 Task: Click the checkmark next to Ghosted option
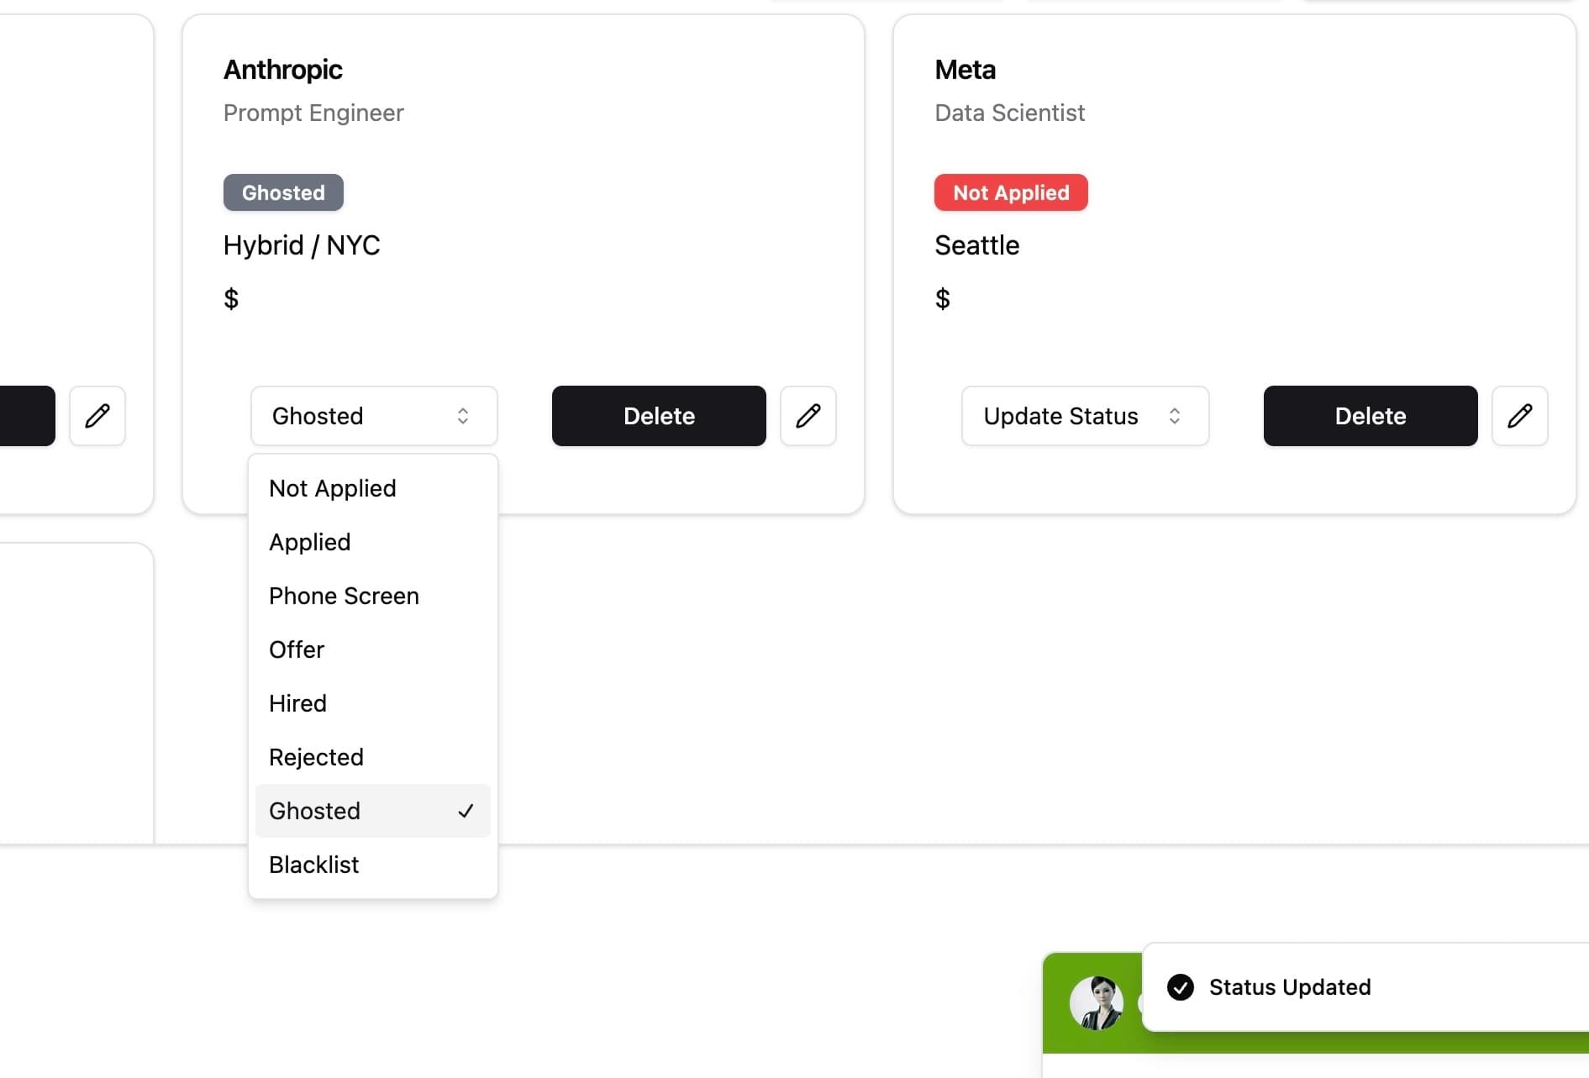466,811
